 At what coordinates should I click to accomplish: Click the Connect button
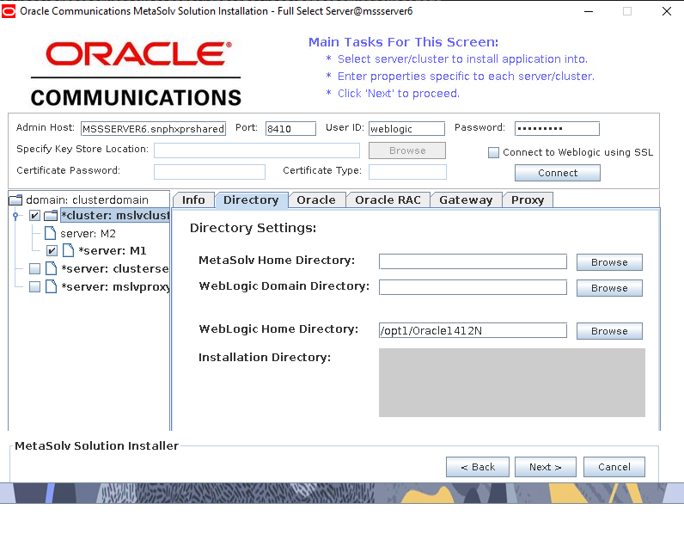(x=558, y=173)
